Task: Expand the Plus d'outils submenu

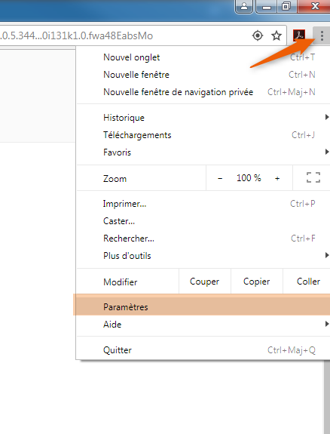Action: (203, 255)
